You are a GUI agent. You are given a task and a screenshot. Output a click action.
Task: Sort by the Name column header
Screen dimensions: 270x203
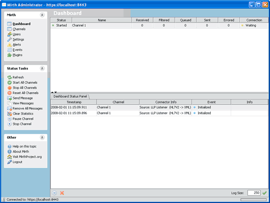click(x=102, y=20)
